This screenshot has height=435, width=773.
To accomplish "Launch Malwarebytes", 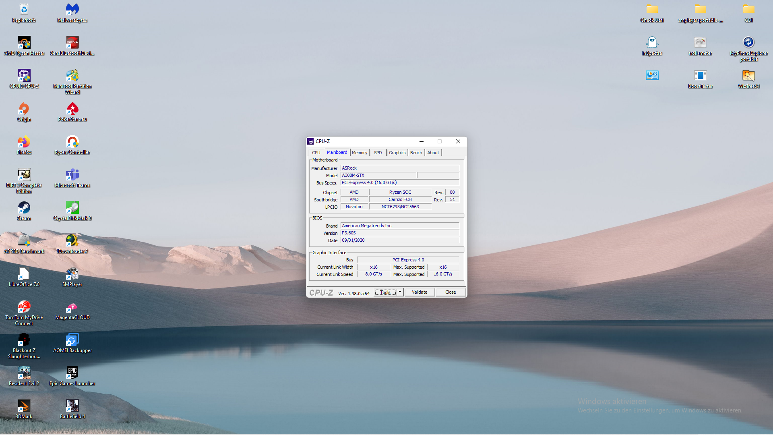I will (72, 9).
